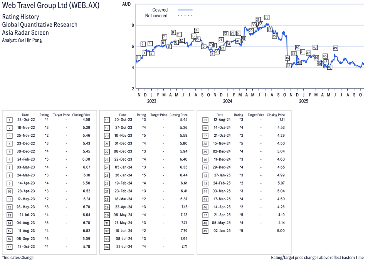
Task: Click the red dotted Not covered legend line
Action: click(185, 16)
